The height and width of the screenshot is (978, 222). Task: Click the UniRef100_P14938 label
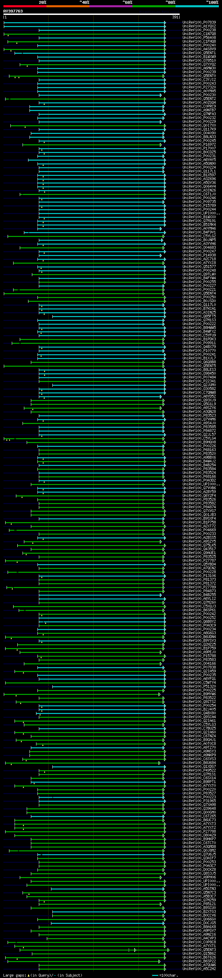tap(199, 255)
